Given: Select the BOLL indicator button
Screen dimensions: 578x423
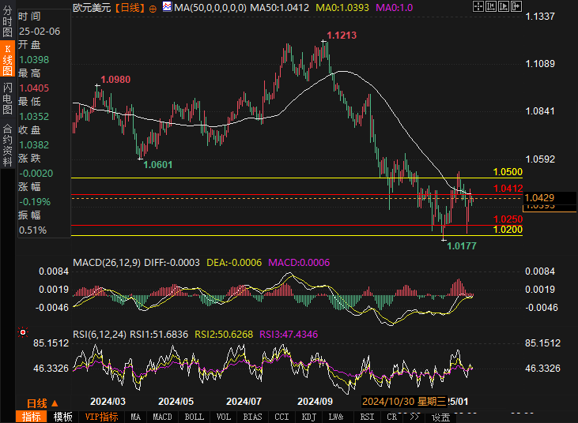Looking at the screenshot, I should (x=194, y=417).
